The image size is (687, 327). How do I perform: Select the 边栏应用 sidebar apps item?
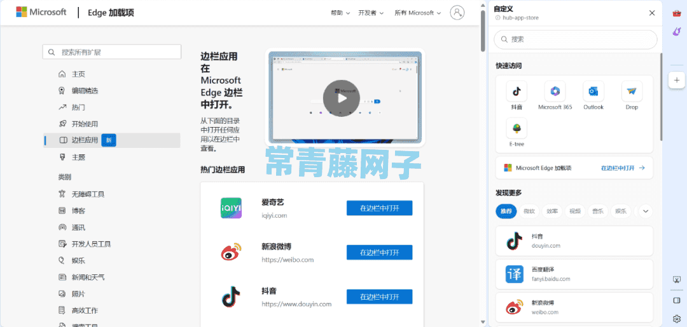coord(112,140)
